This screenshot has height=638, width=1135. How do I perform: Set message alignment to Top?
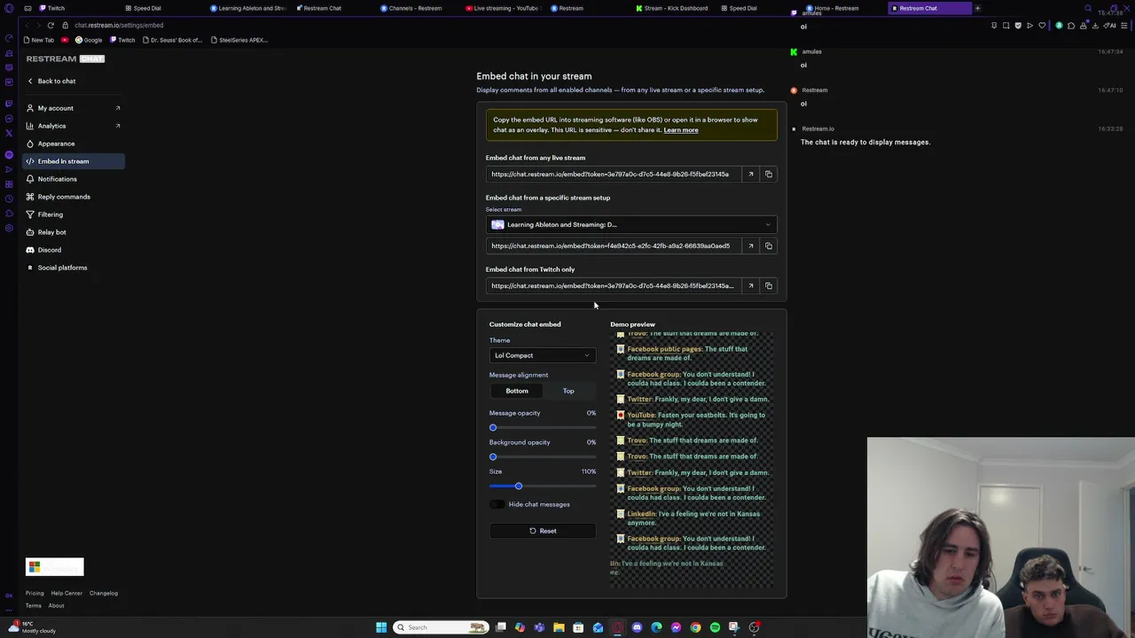(x=568, y=391)
